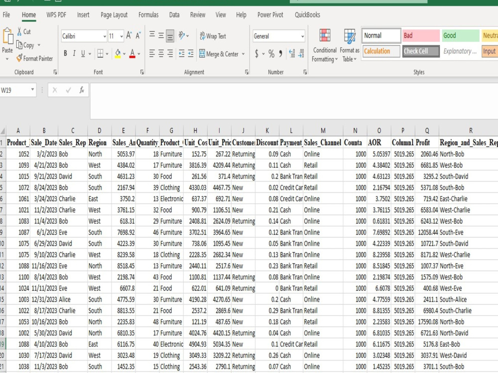Apply the Calculation cell style
Image resolution: width=498 pixels, height=373 pixels.
381,51
